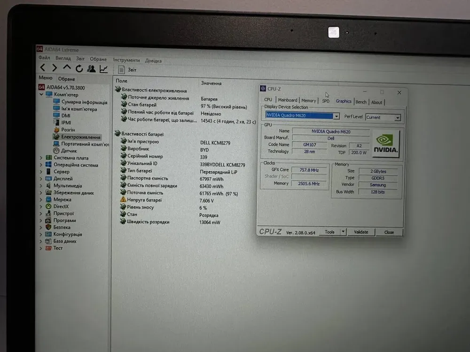The width and height of the screenshot is (470, 352).
Task: Click the Up level arrow icon
Action: [67, 69]
